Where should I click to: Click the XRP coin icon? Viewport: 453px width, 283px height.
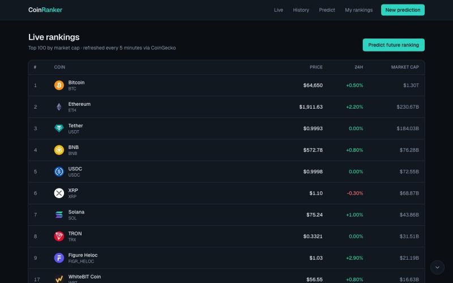(59, 193)
